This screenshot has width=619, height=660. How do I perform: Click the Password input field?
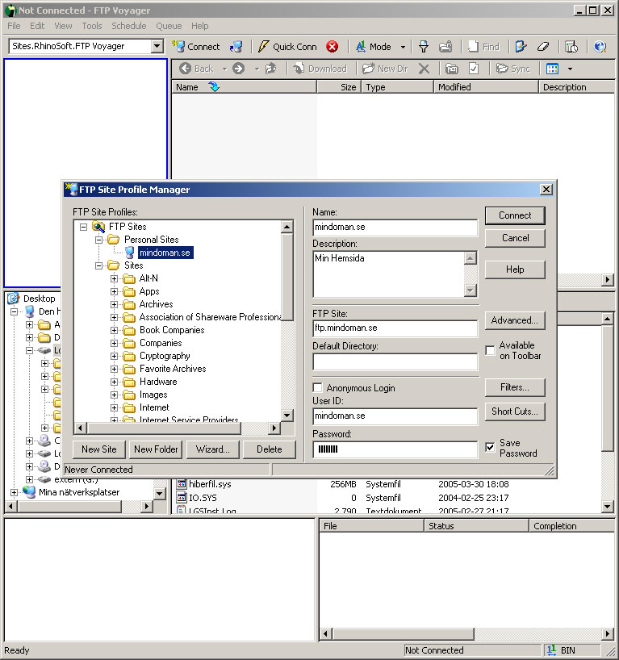tap(395, 449)
